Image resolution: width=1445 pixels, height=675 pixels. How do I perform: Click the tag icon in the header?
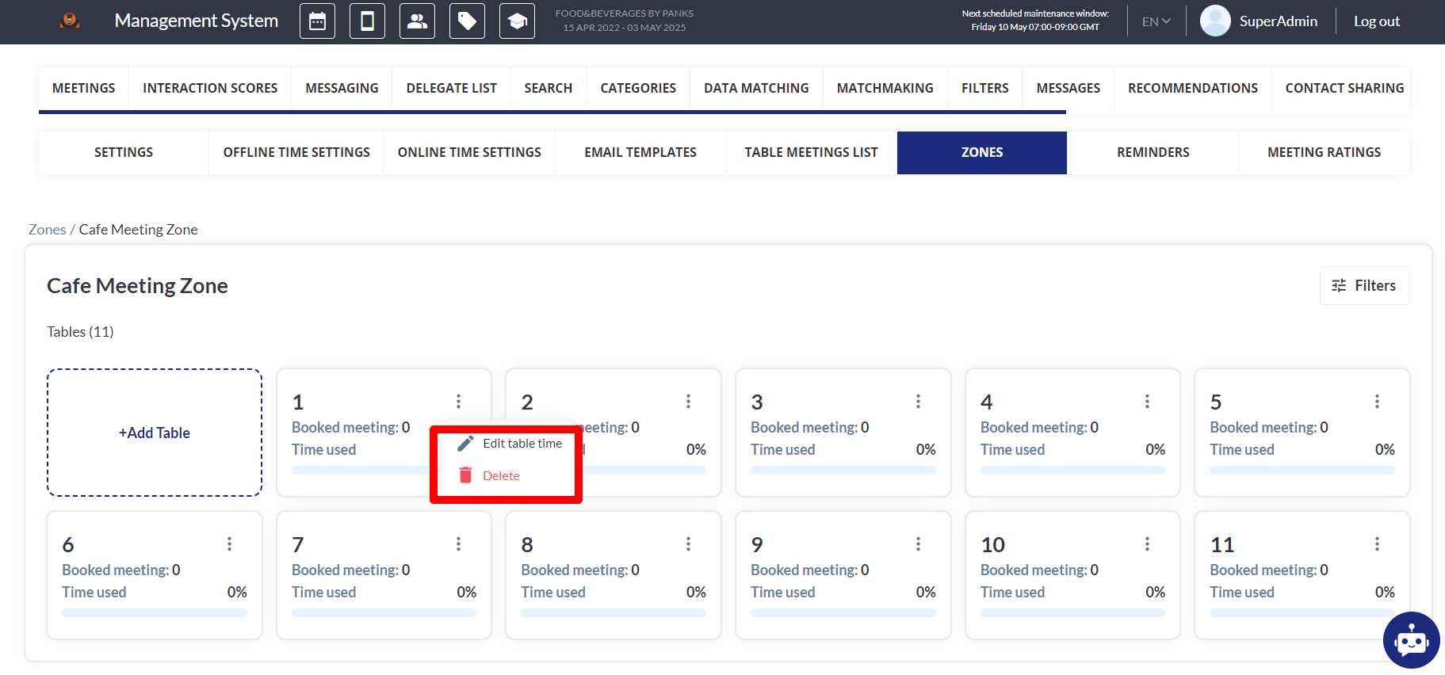(x=467, y=21)
